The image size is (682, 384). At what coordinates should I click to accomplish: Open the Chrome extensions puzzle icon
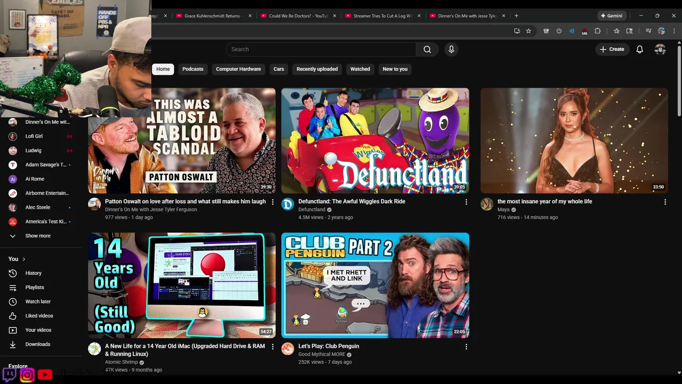pyautogui.click(x=597, y=31)
